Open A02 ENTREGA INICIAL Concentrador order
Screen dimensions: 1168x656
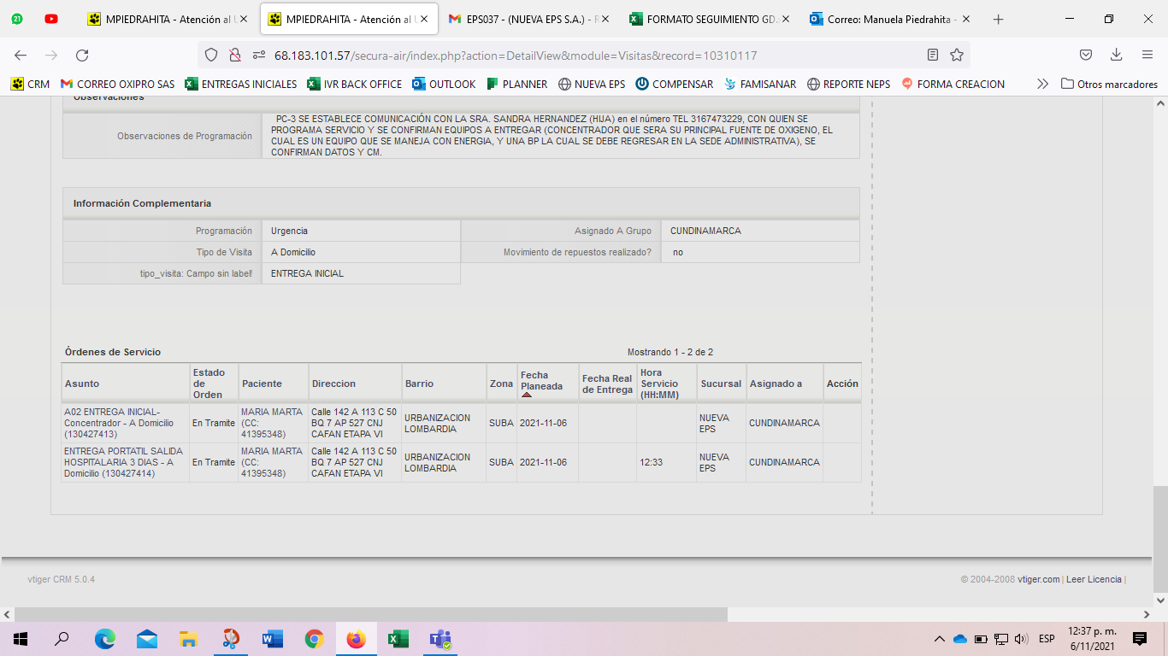tap(119, 423)
